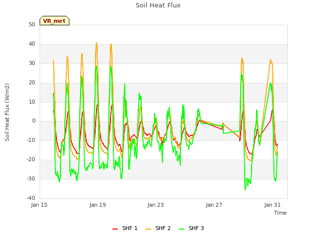Viewport: 317px width, 238px height.
Task: Click the -30 y-axis tick label
Action: coord(31,178)
